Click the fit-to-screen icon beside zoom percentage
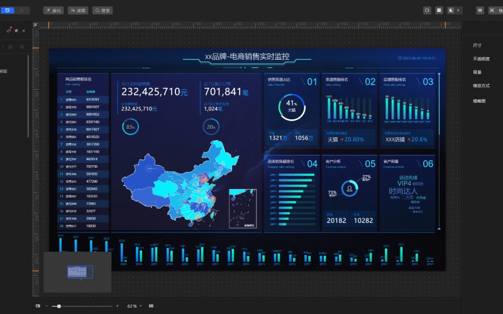 (151, 306)
